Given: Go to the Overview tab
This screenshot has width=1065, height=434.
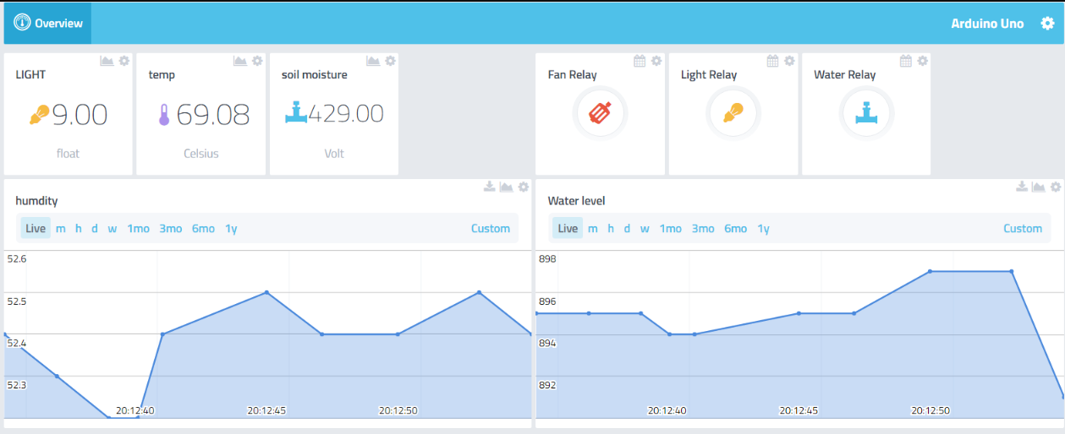Looking at the screenshot, I should 48,24.
